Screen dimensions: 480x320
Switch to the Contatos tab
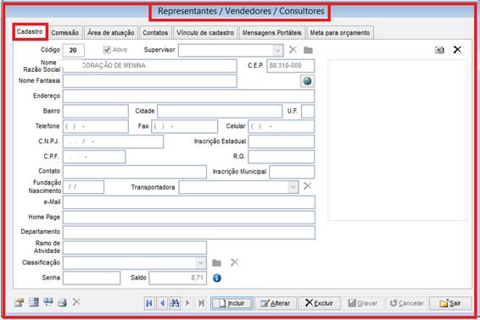[x=155, y=32]
